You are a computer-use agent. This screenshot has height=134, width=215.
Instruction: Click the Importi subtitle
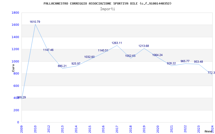[107, 9]
